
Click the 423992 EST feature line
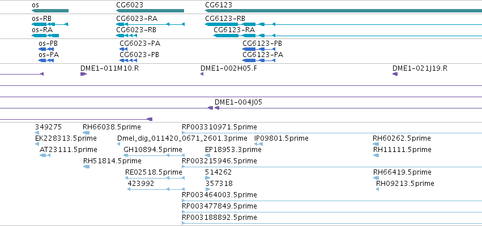(156, 189)
